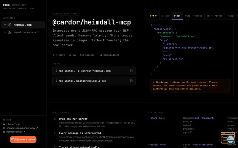Click the GitHub icon next to @enmanuelmag

pos(4,132)
